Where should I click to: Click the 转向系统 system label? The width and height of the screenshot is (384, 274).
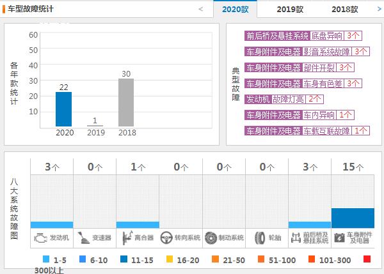click(188, 238)
